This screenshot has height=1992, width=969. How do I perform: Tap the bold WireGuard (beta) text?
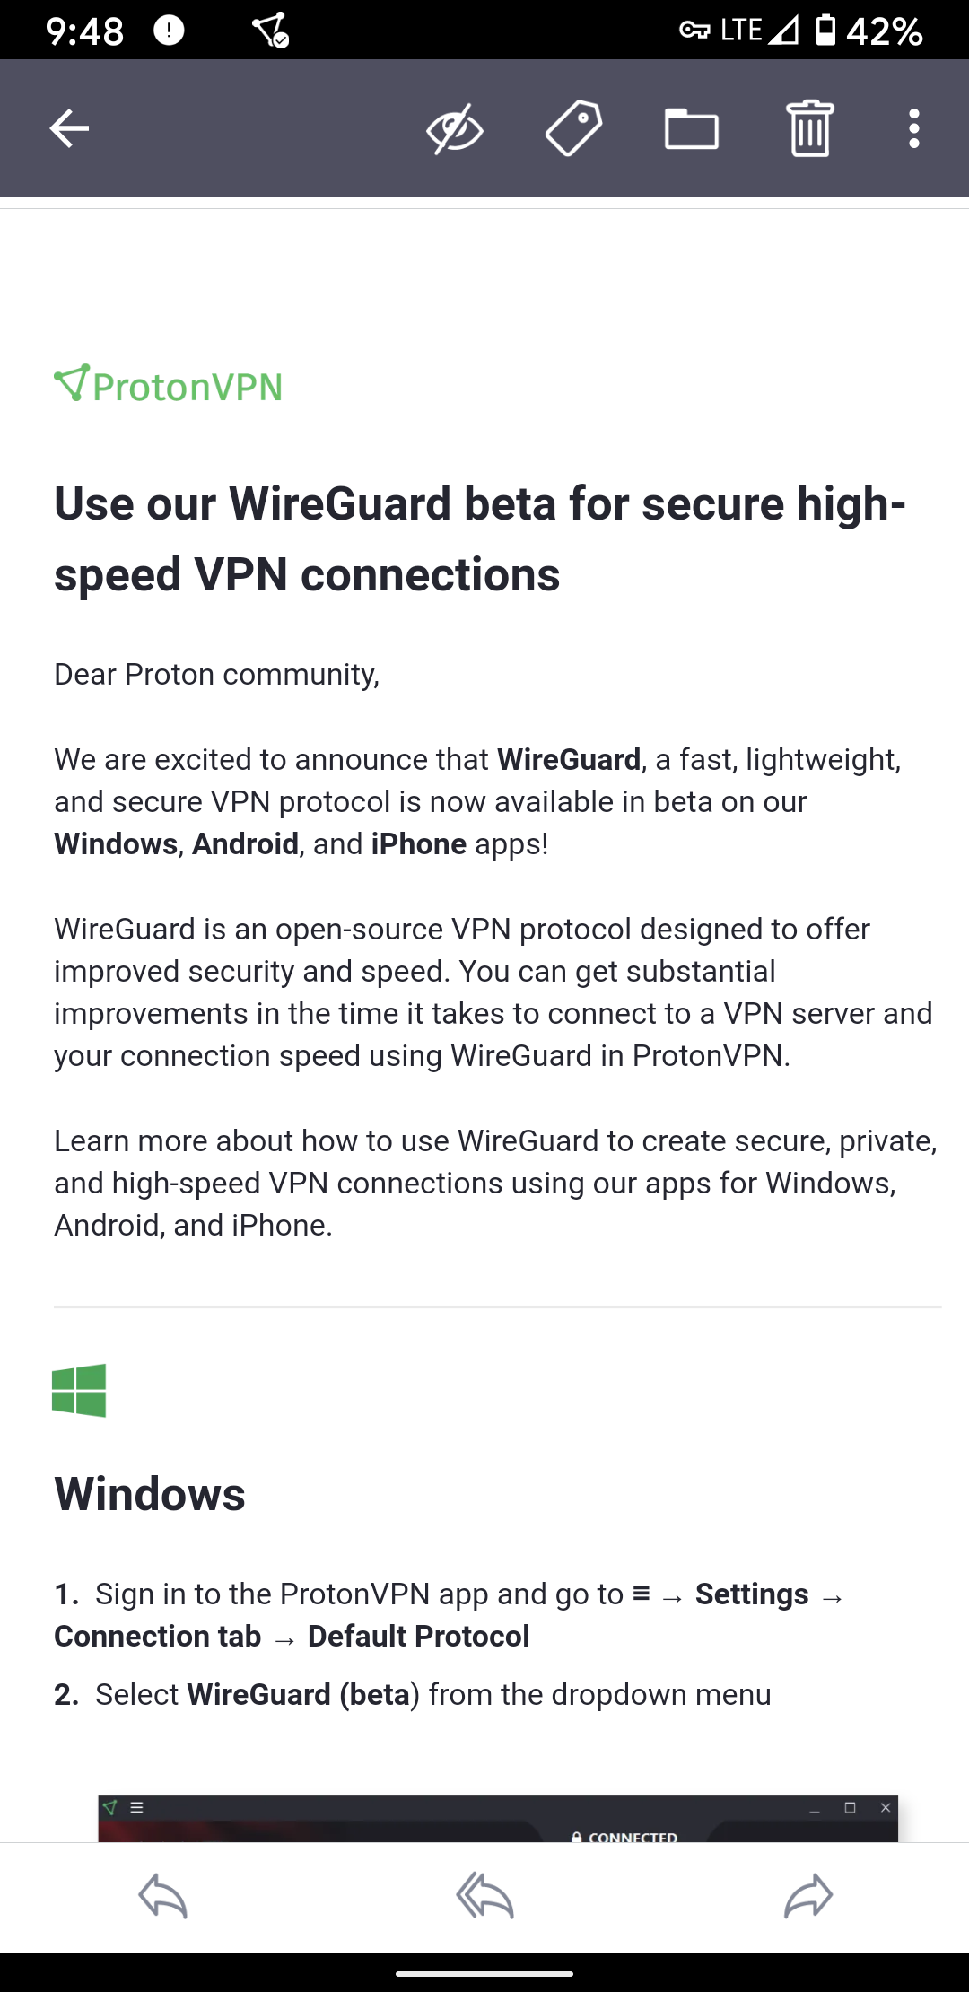pyautogui.click(x=299, y=1694)
